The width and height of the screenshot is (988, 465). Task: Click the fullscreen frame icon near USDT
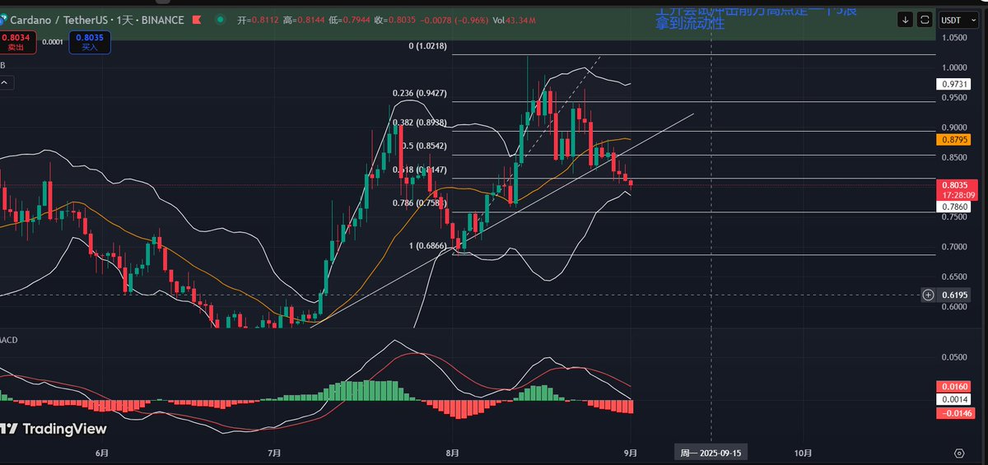point(925,19)
